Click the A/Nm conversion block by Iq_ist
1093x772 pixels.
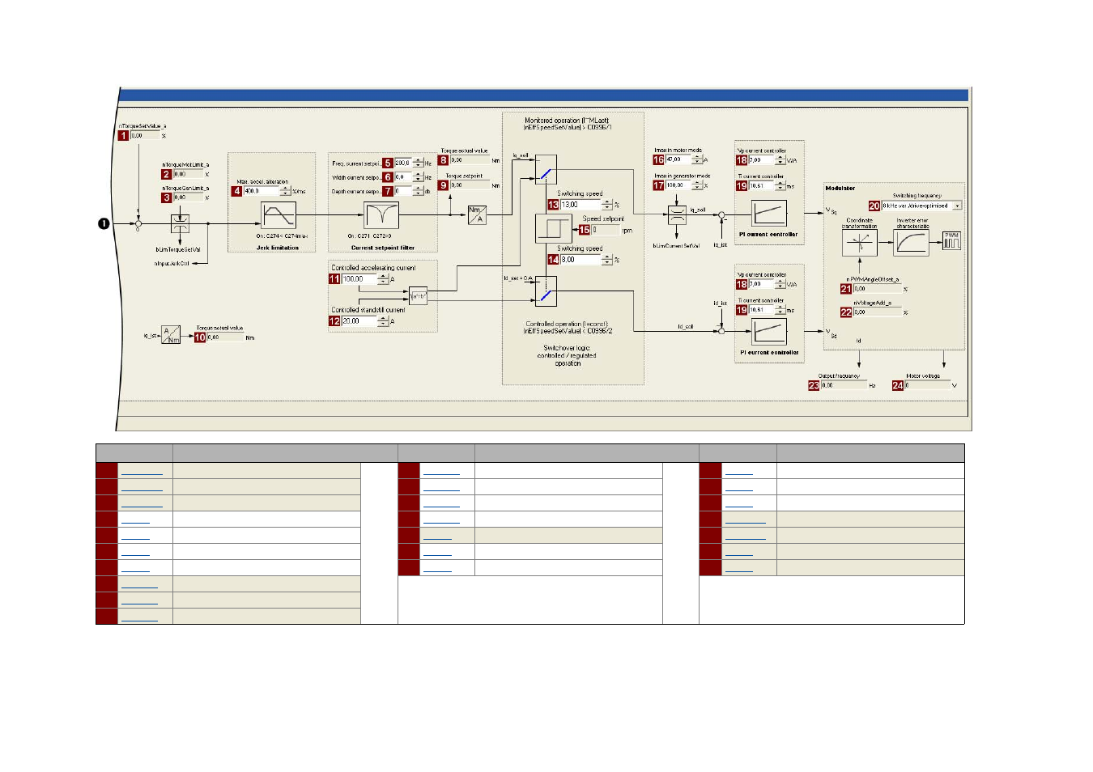pyautogui.click(x=171, y=335)
